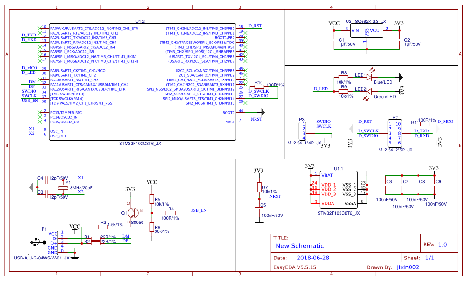Click the VBAT pin label
The image size is (468, 281).
coord(327,175)
